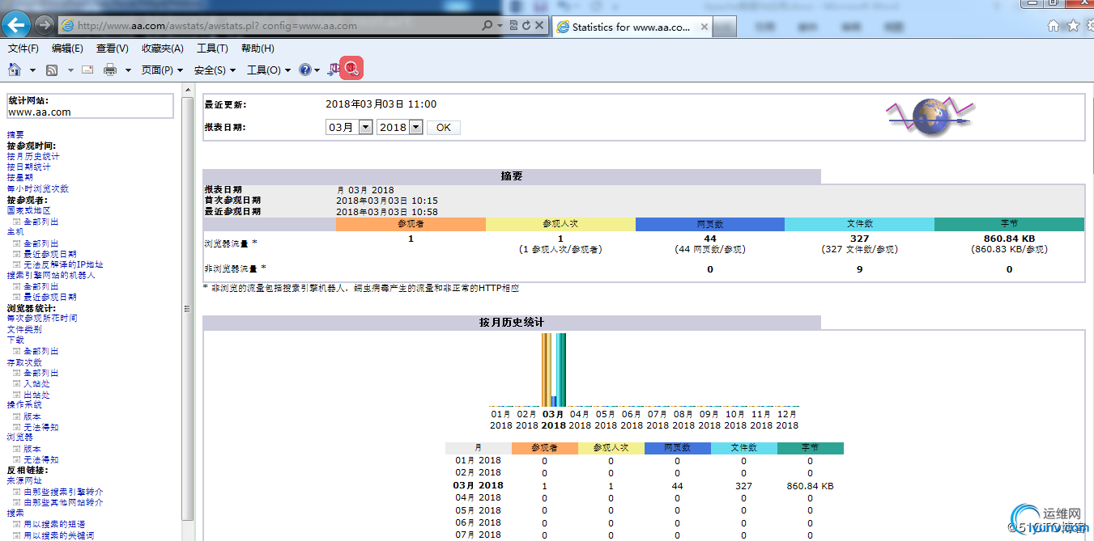This screenshot has width=1094, height=541.
Task: Click the 由那些其他网站转介 sidebar link
Action: click(x=63, y=502)
